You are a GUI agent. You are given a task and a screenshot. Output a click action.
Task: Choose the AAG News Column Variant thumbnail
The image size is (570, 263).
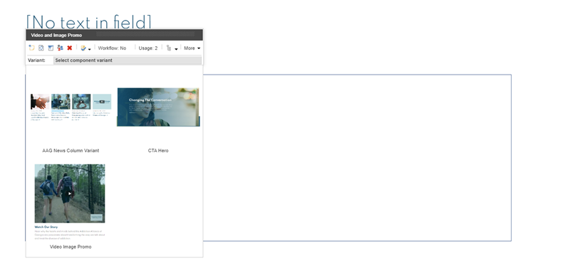(71, 107)
